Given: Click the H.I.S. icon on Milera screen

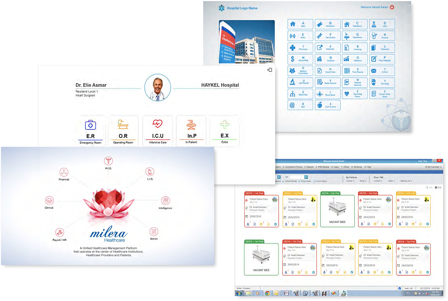Looking at the screenshot, I should point(108,161).
